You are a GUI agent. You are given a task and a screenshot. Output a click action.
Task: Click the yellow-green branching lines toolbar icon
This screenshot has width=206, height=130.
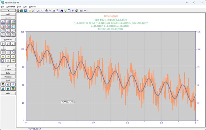tap(66, 11)
